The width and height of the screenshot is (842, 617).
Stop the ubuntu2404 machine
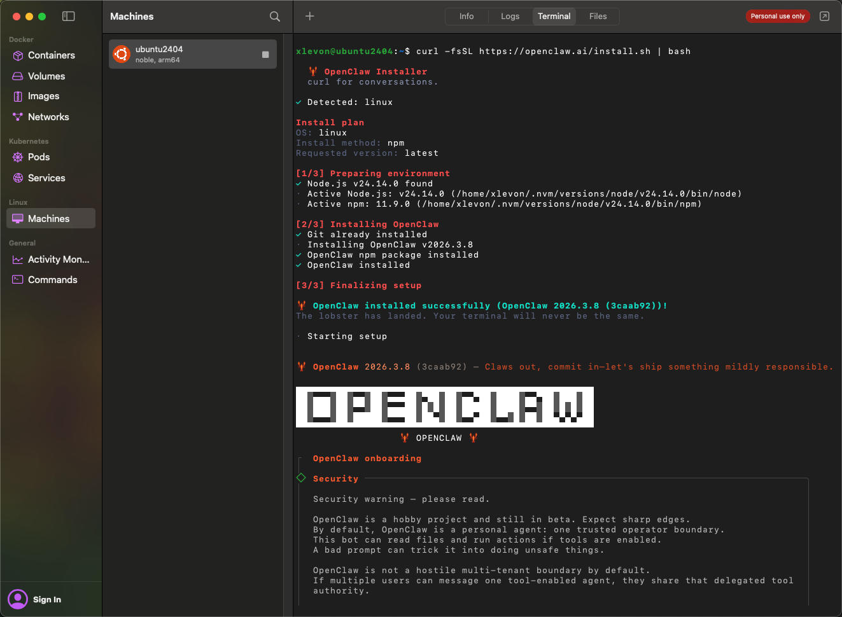[x=265, y=55]
